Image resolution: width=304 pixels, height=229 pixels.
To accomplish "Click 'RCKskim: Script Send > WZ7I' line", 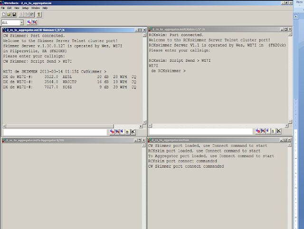I will coord(180,60).
